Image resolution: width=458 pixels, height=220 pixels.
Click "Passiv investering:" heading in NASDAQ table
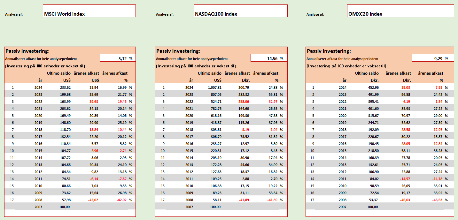178,51
